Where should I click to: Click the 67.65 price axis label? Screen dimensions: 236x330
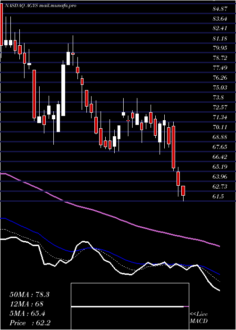point(220,147)
